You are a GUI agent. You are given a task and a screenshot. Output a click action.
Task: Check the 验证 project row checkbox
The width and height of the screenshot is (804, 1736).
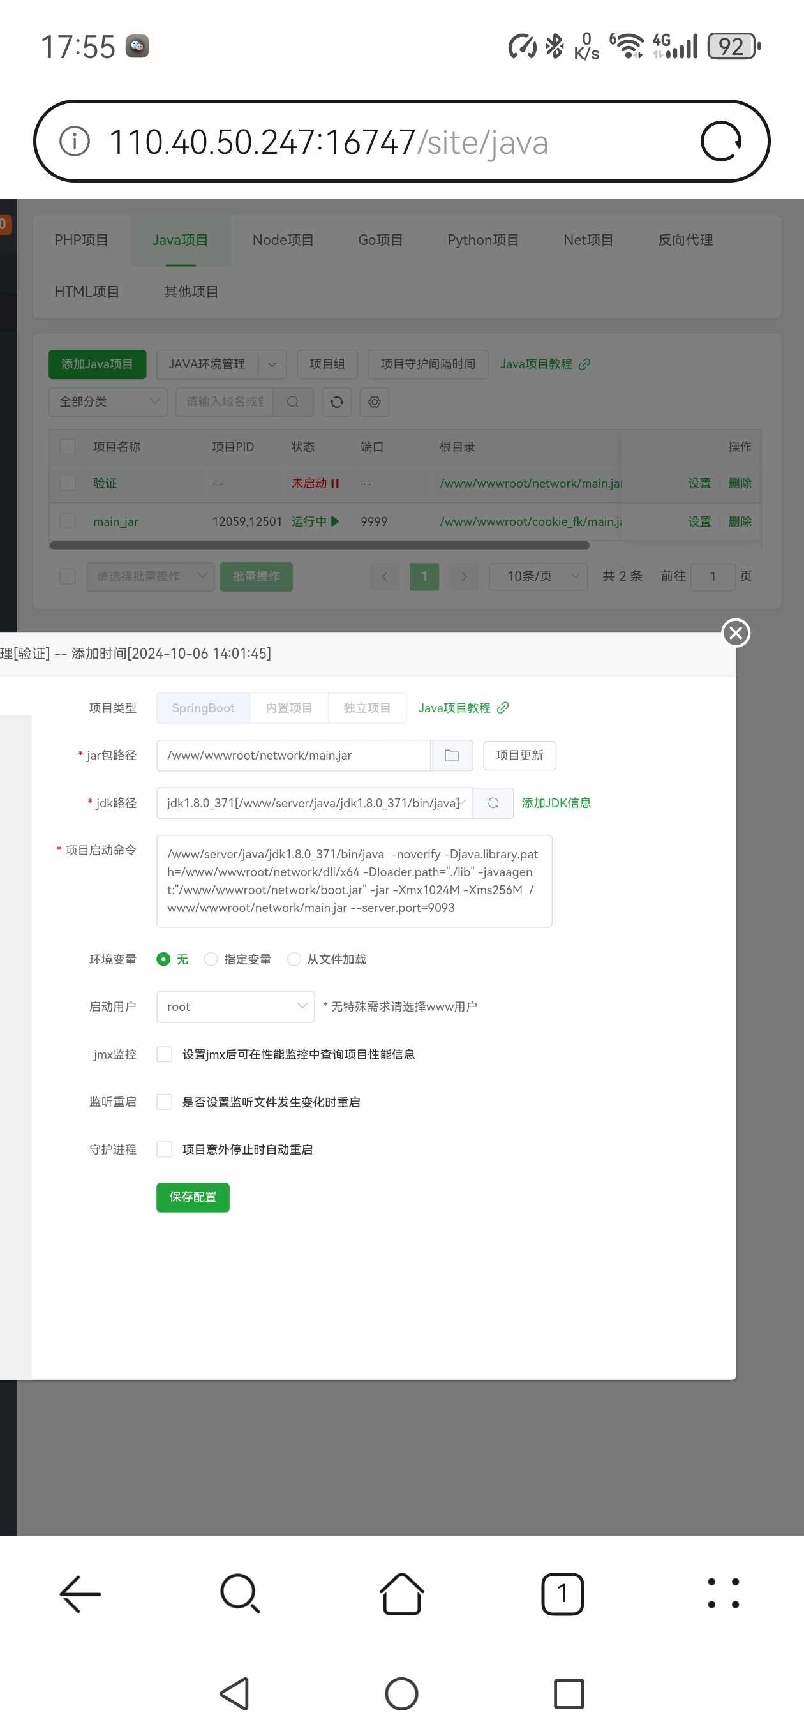[68, 483]
